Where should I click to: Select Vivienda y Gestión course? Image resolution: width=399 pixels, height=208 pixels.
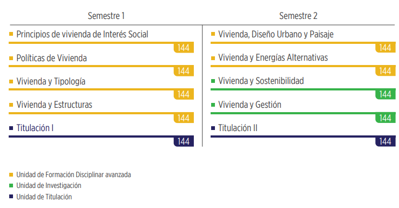click(250, 105)
